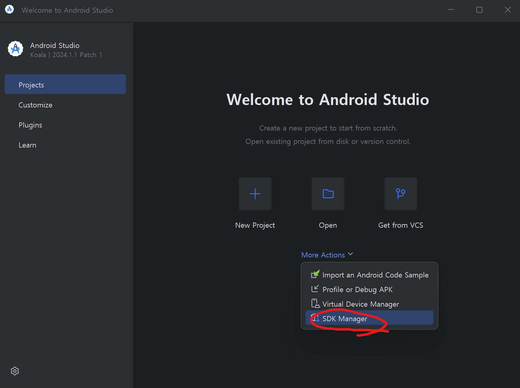Click the Profile or Debug APK icon
This screenshot has width=520, height=388.
point(315,289)
